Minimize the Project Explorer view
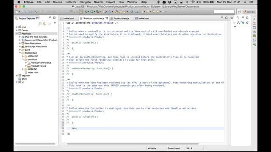Screen dimensions: 271x152 [x=50, y=18]
